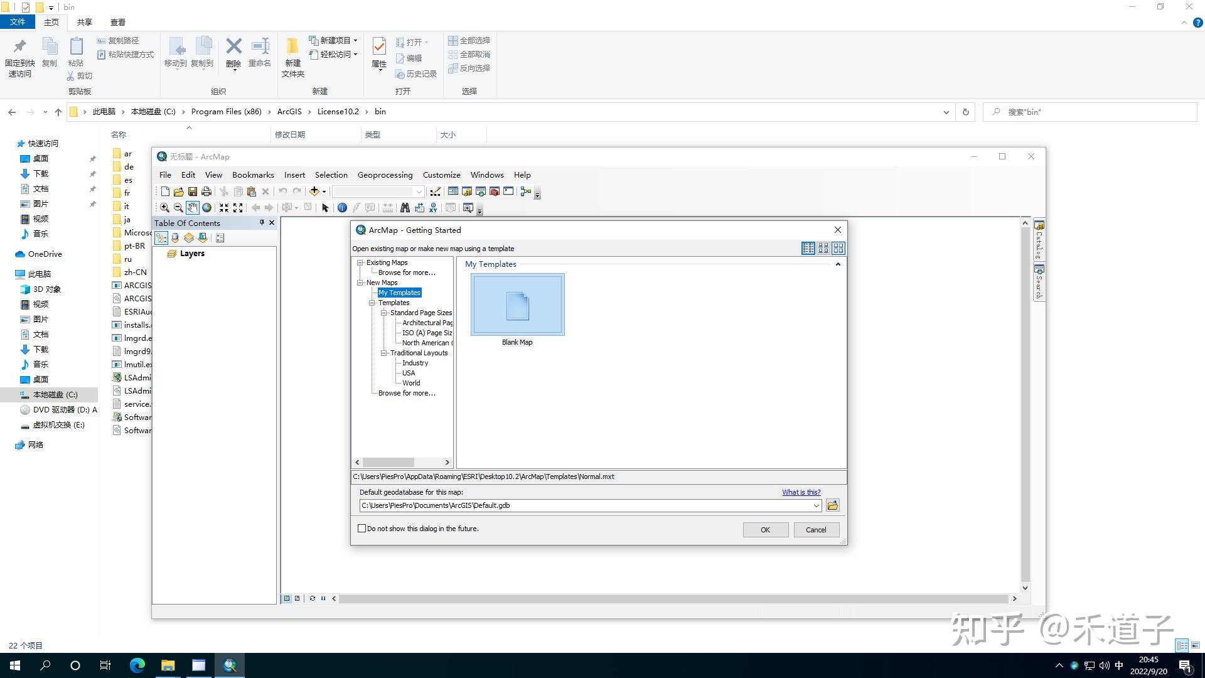Click the Add Data plus icon
The height and width of the screenshot is (678, 1205).
[x=314, y=191]
